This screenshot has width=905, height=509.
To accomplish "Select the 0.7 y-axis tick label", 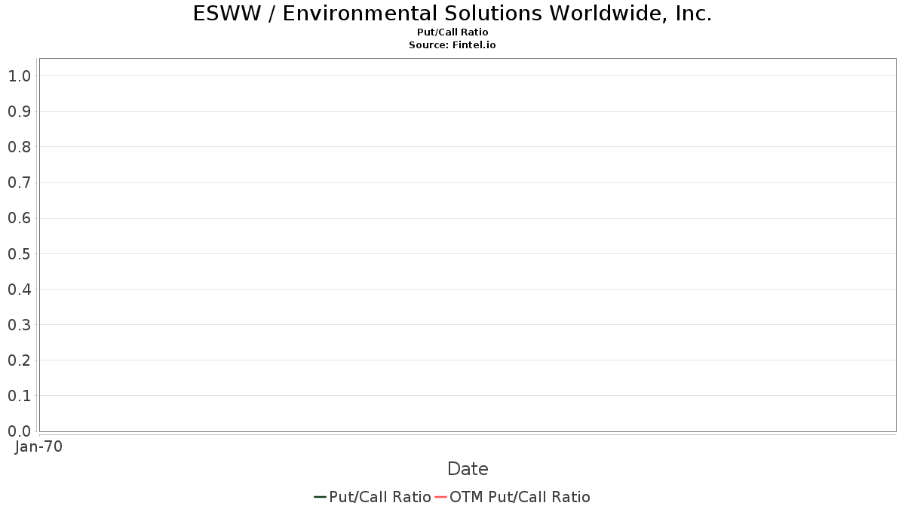I will (x=19, y=182).
